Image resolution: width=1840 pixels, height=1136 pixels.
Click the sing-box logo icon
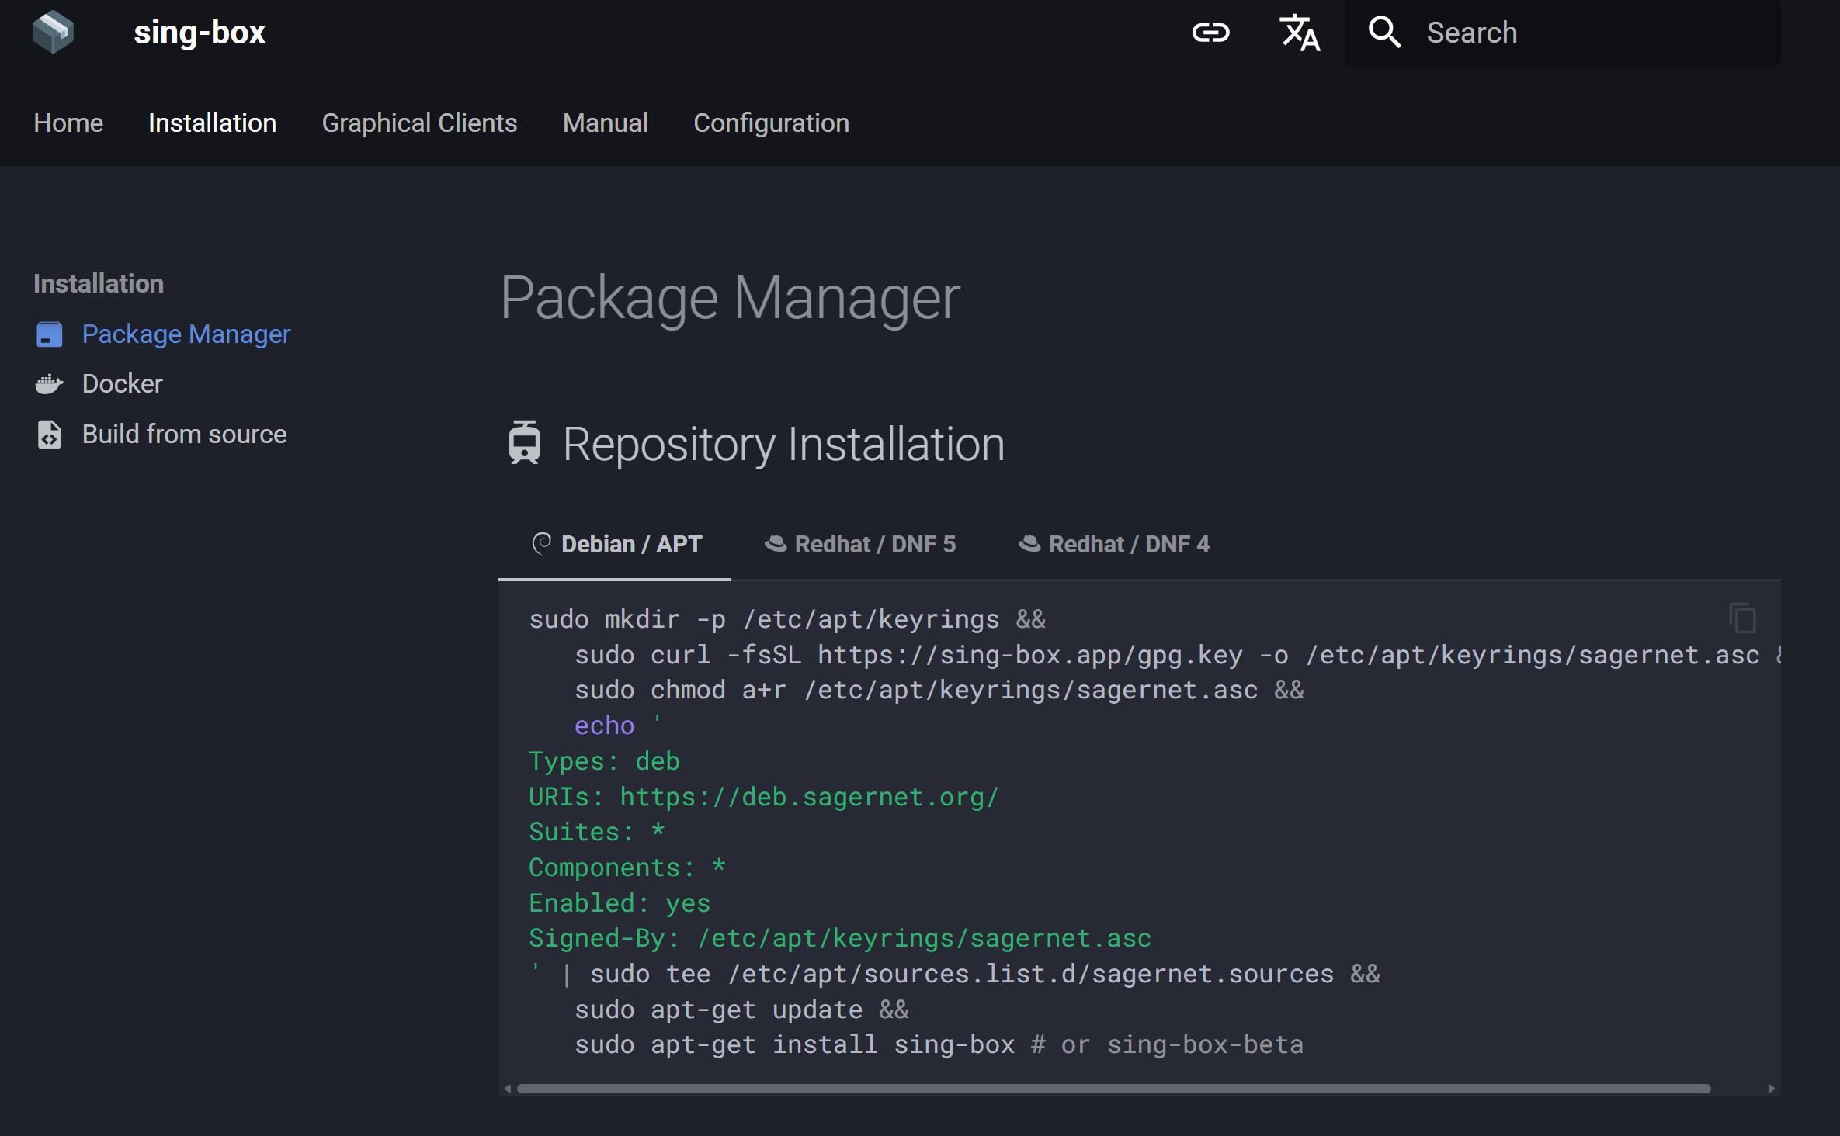coord(53,33)
